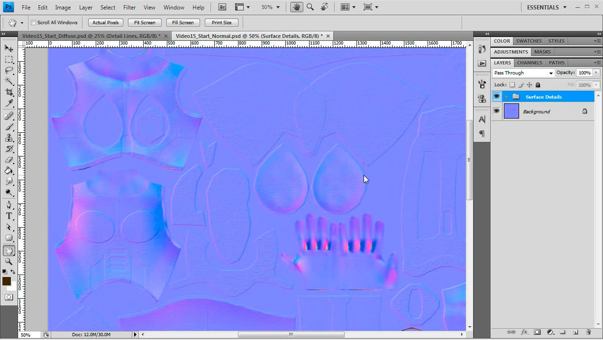Select the Eyedropper tool
Screen dimensions: 603x340
[x=9, y=103]
